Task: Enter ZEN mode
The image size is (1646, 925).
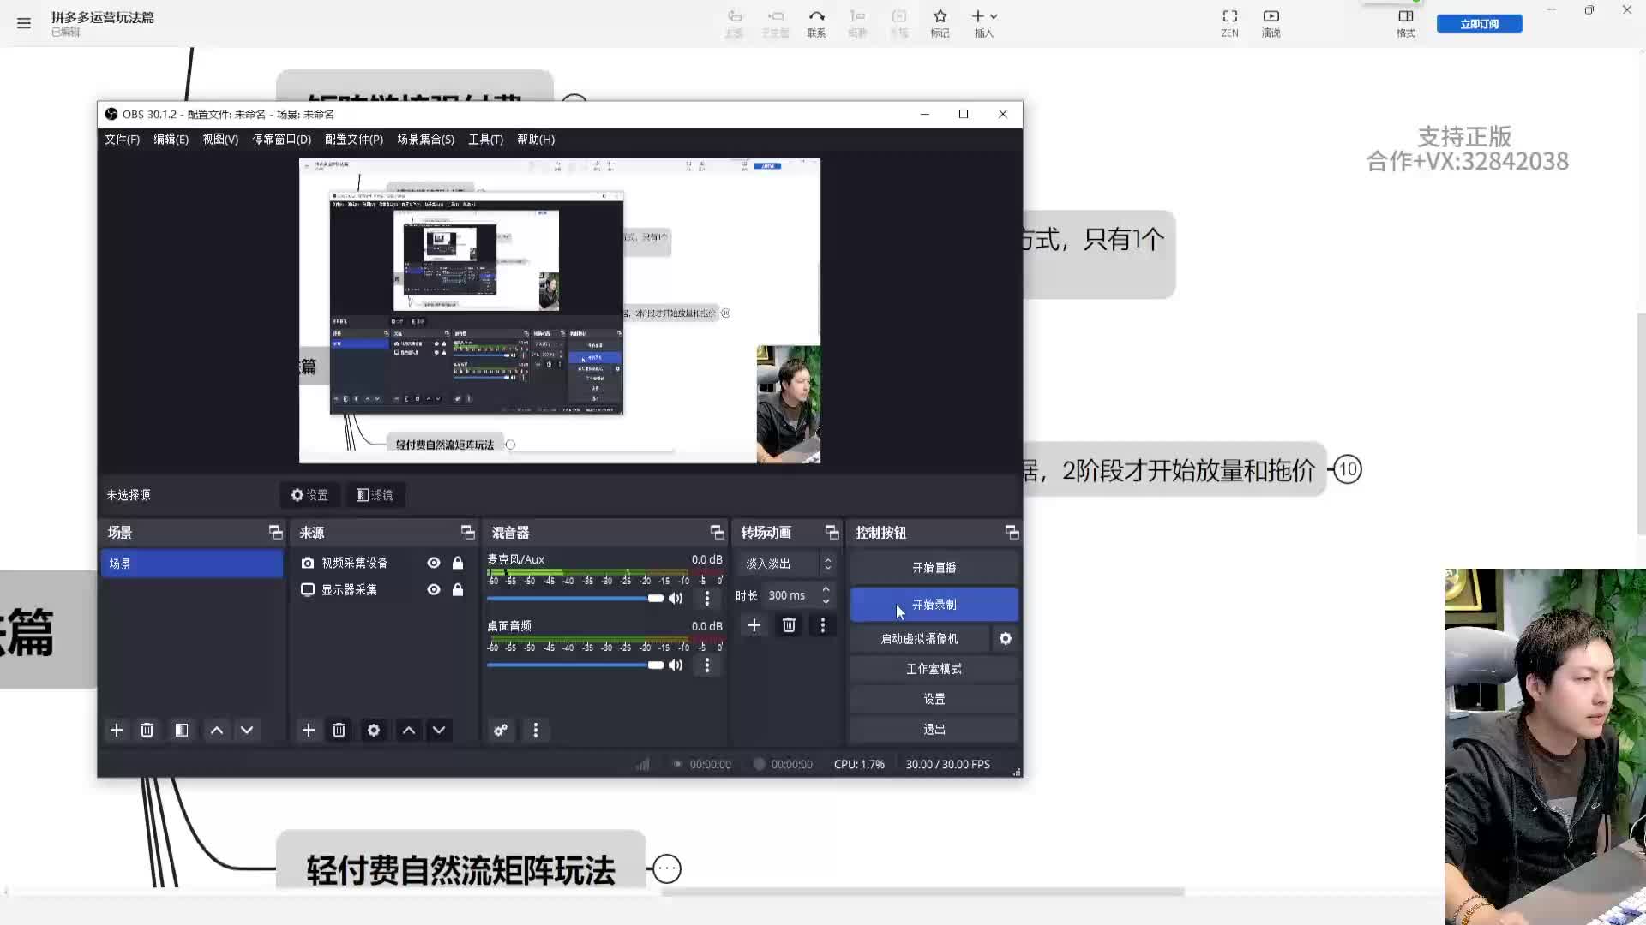Action: (1230, 23)
